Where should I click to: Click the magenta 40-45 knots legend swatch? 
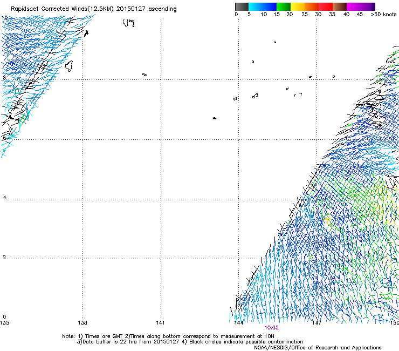pyautogui.click(x=354, y=6)
